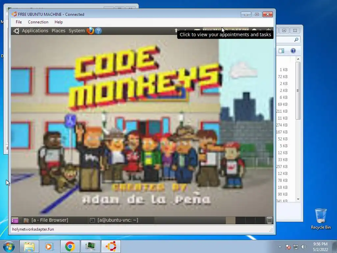Close the FREE UBUNTU MACHINE window
Screen dimensions: 337x253
coord(268,14)
